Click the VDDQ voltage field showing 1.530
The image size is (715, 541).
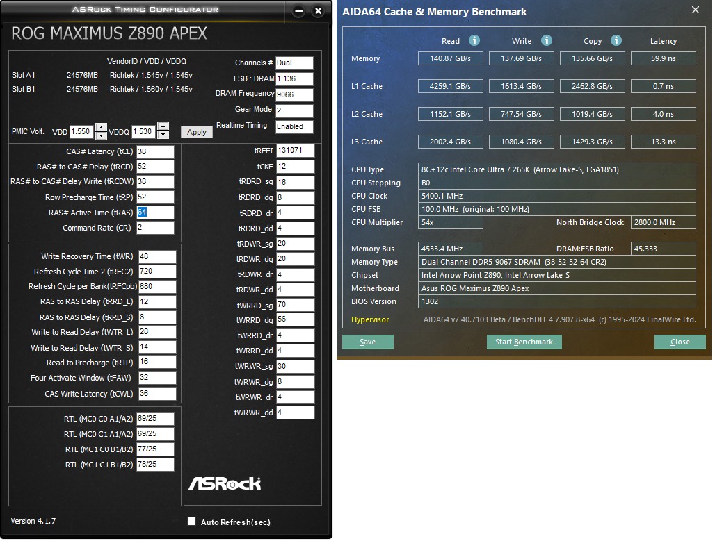pyautogui.click(x=144, y=132)
